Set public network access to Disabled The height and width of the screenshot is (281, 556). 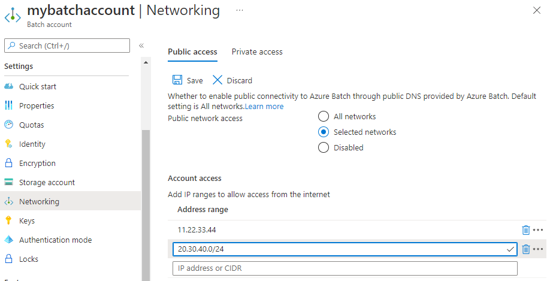click(x=324, y=147)
